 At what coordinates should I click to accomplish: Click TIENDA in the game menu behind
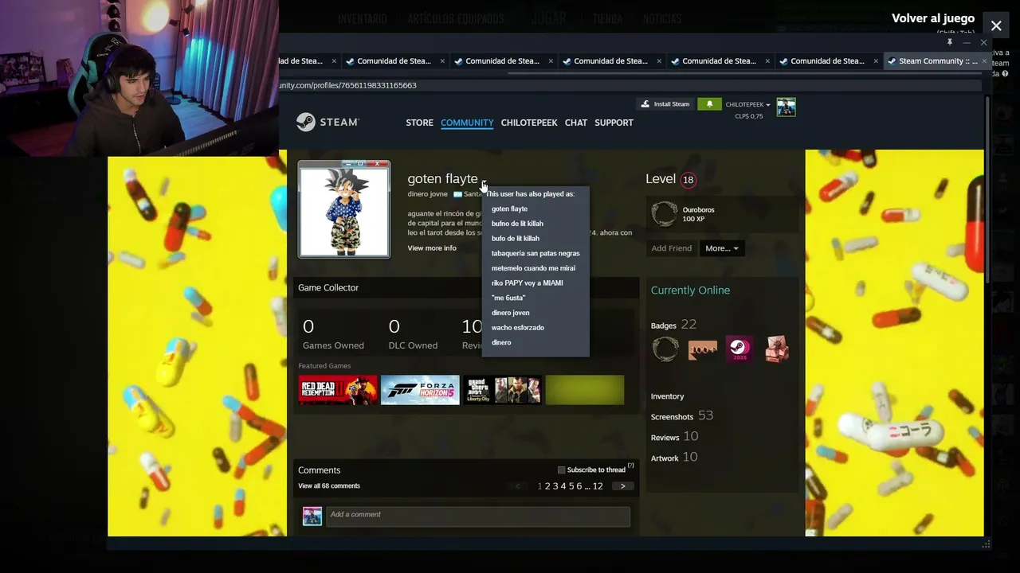pos(607,18)
